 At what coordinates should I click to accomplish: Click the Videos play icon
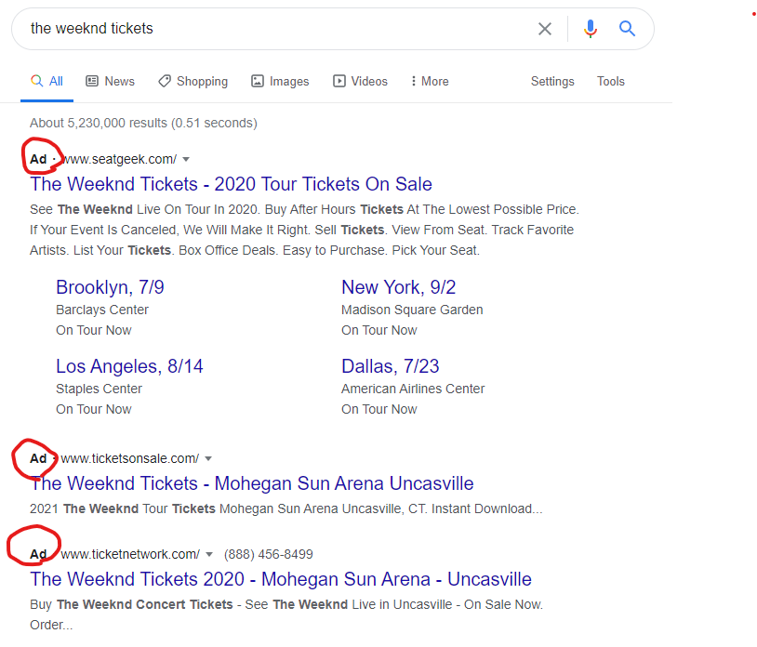point(338,81)
